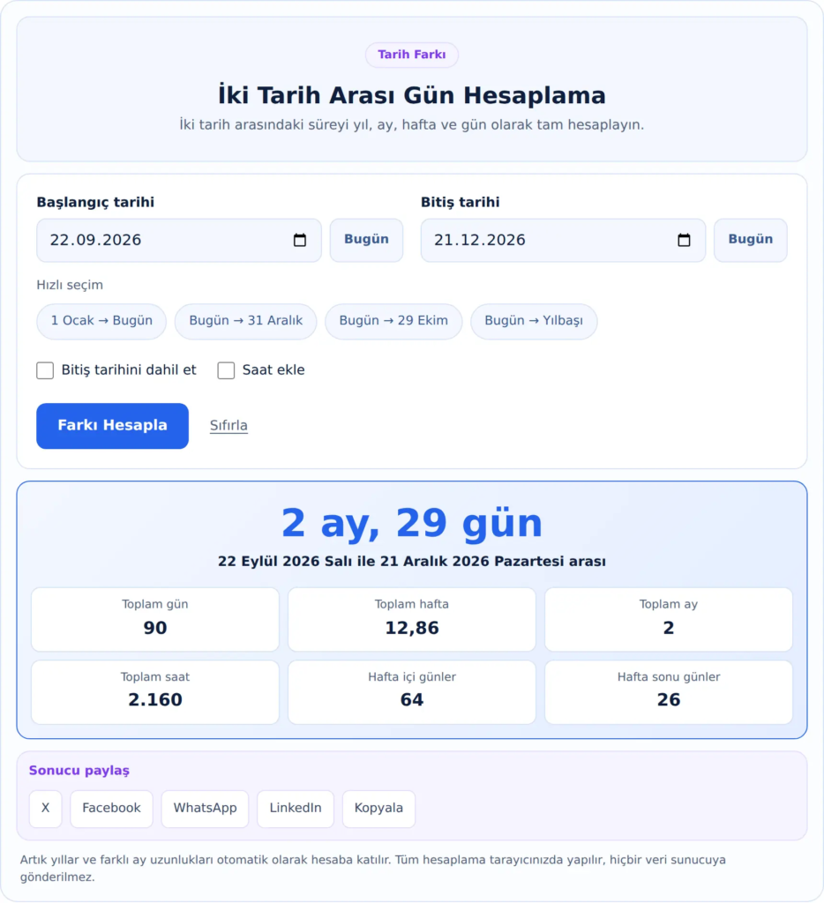
Task: Click the Hızlı seçim label
Action: coord(70,285)
